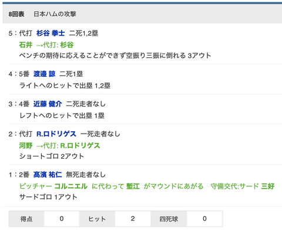Click the ヒット label cell

point(97,219)
